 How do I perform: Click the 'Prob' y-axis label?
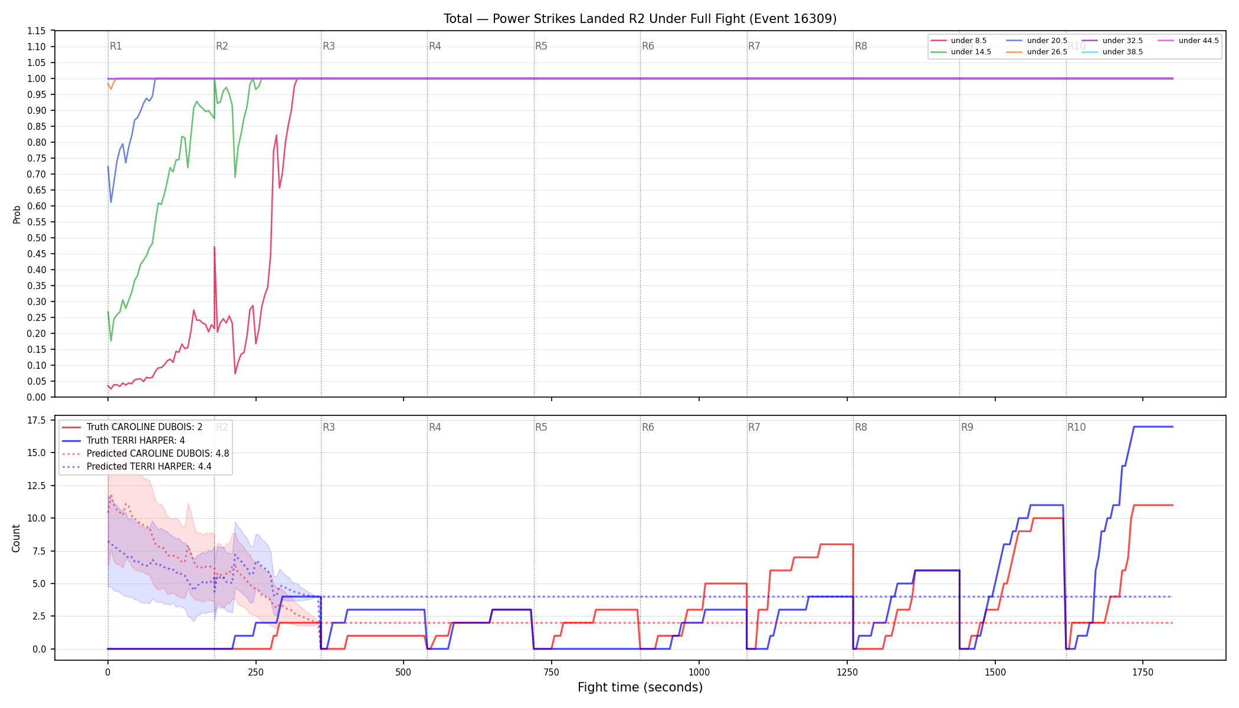pos(17,214)
